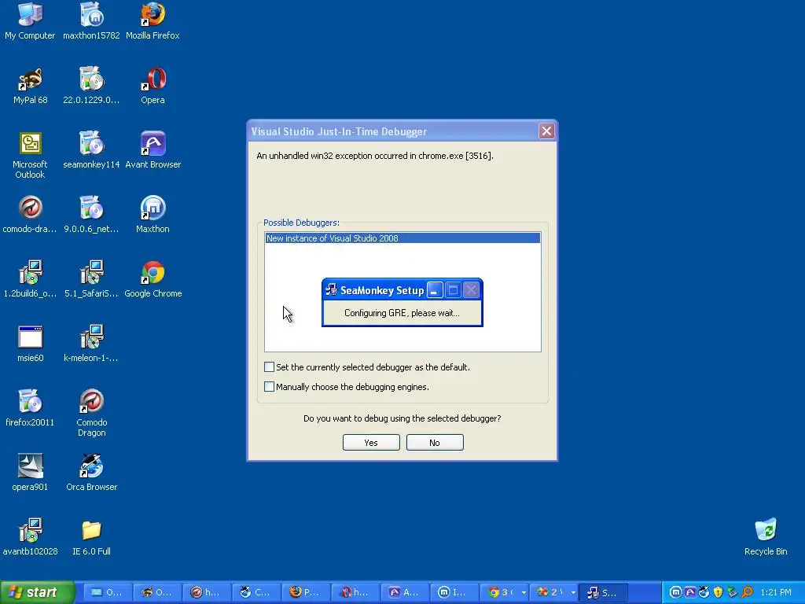Switch to the SeaMonkey Setup taskbar button
Image resolution: width=805 pixels, height=604 pixels.
pyautogui.click(x=603, y=592)
